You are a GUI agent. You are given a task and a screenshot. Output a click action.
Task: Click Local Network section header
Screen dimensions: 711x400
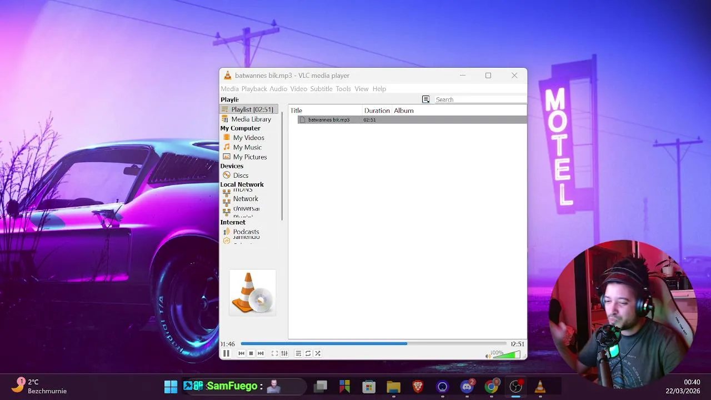tap(242, 184)
